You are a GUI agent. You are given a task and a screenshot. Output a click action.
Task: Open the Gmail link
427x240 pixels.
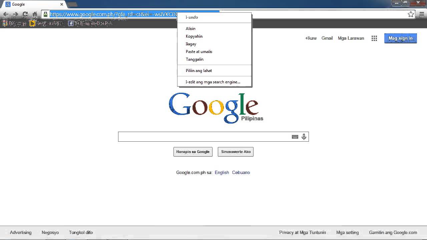[x=327, y=38]
